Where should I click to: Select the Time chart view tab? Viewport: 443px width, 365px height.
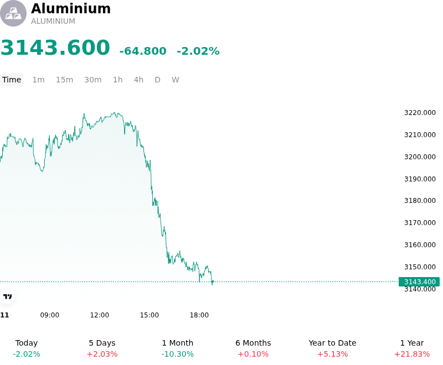pos(12,80)
